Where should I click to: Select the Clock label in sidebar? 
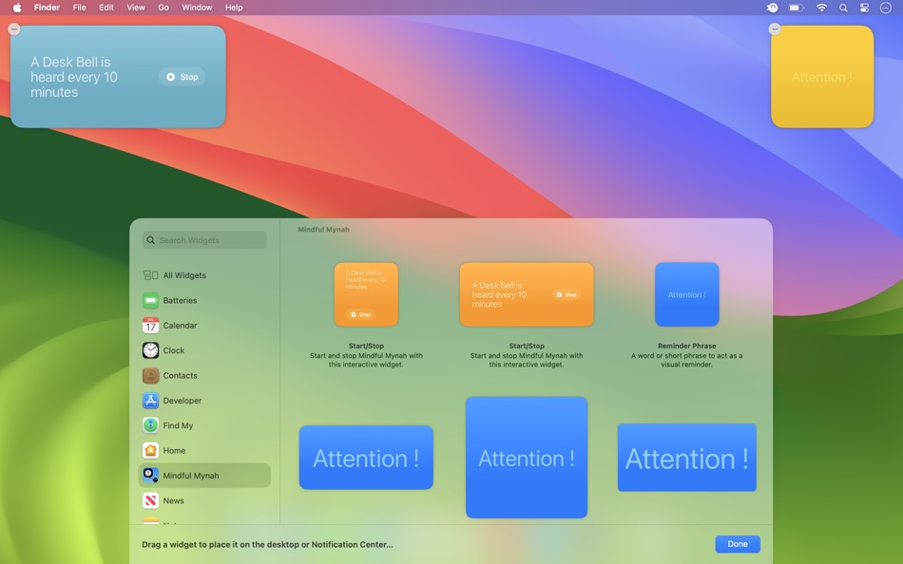tap(173, 350)
